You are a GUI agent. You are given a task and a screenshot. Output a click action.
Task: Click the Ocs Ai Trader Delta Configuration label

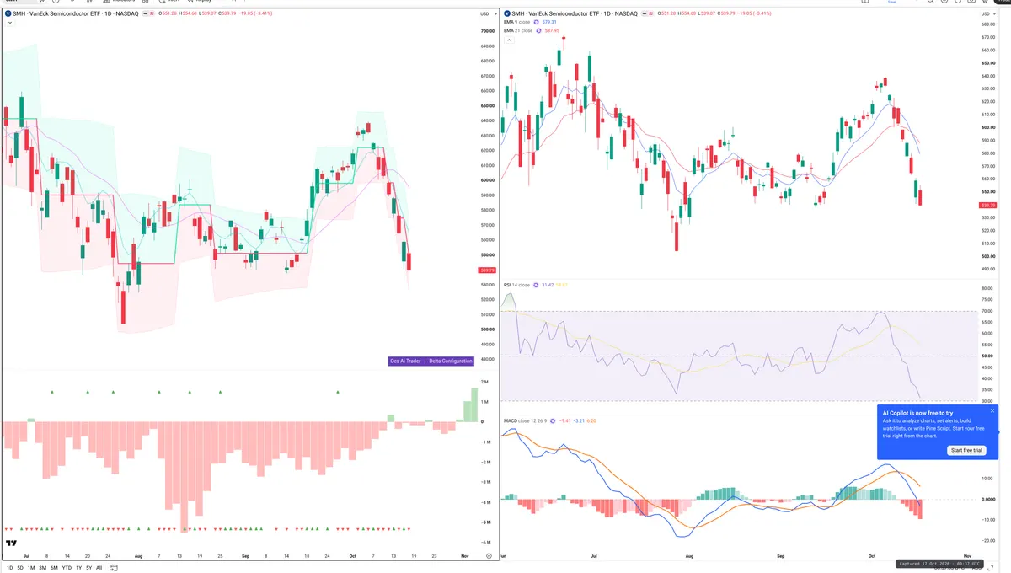pos(431,361)
